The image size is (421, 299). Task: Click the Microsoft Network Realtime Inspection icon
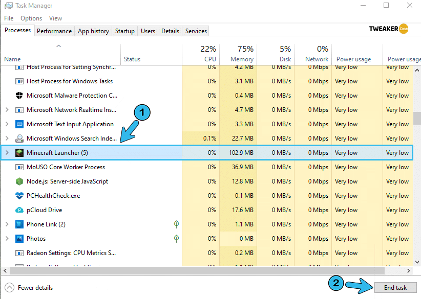[19, 110]
